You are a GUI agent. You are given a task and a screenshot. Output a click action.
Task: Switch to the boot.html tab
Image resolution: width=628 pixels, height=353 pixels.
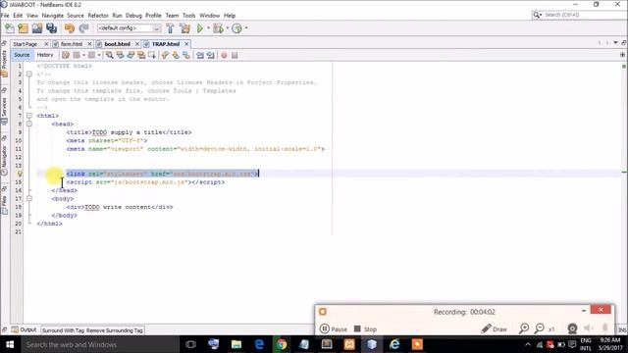click(117, 44)
